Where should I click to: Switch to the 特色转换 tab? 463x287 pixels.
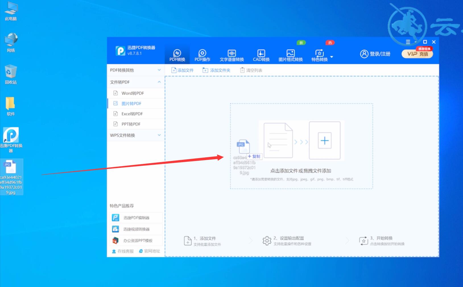(319, 55)
